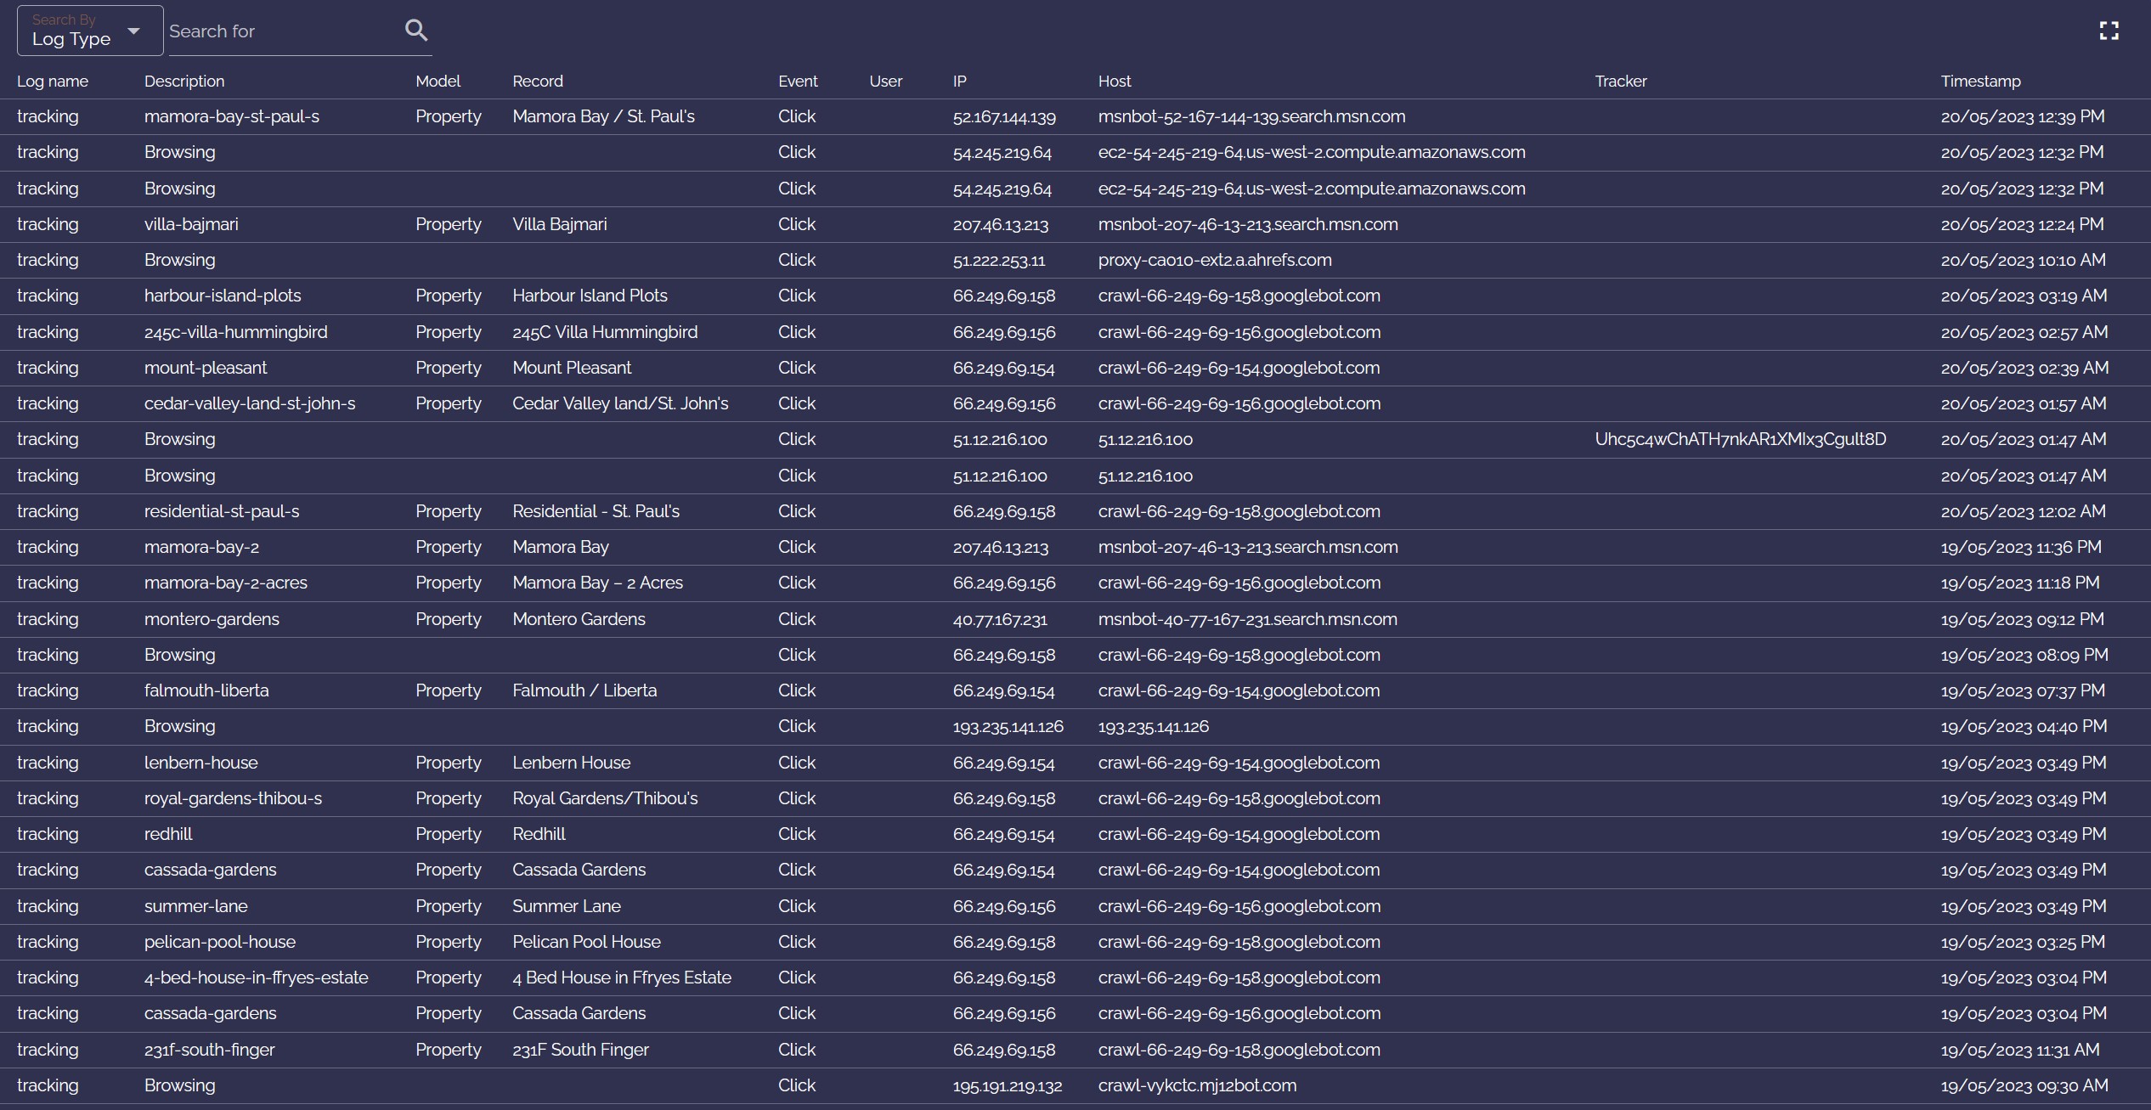Select the Harbour Island Plots record
Viewport: 2151px width, 1110px height.
590,296
